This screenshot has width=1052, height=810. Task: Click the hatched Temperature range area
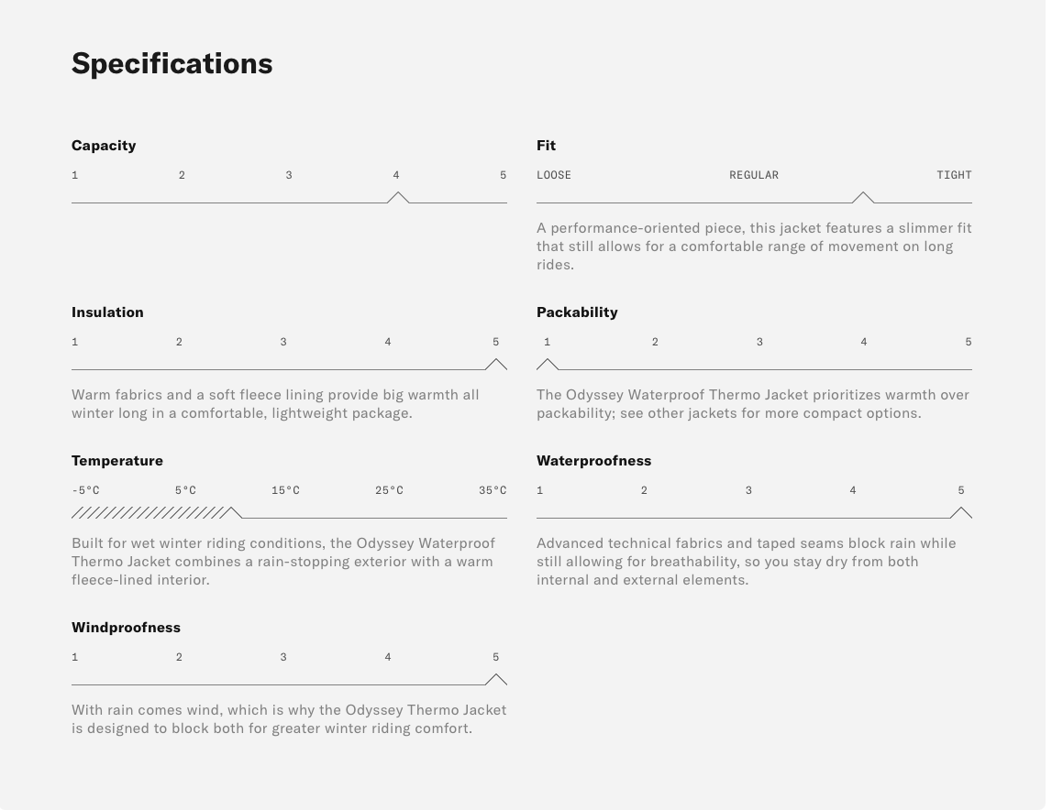click(x=149, y=512)
